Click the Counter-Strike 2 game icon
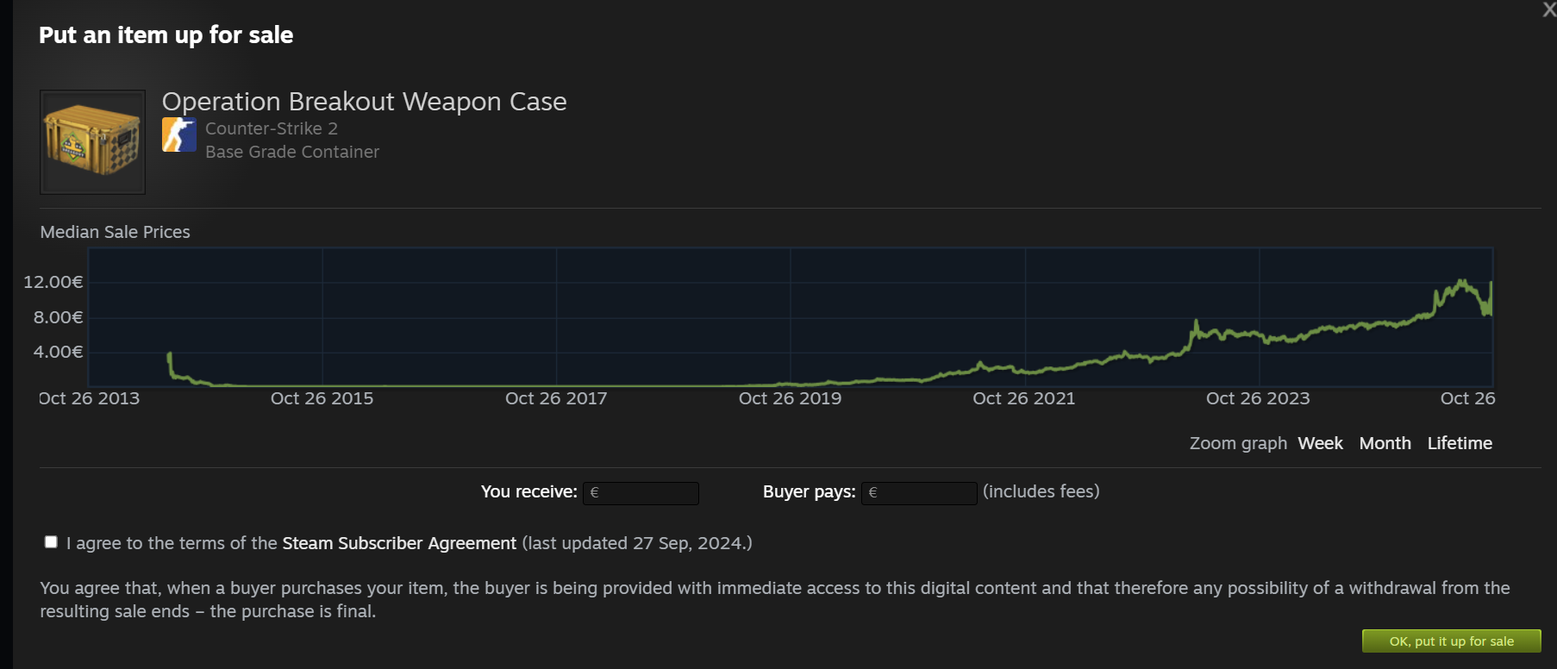Image resolution: width=1557 pixels, height=669 pixels. 179,134
